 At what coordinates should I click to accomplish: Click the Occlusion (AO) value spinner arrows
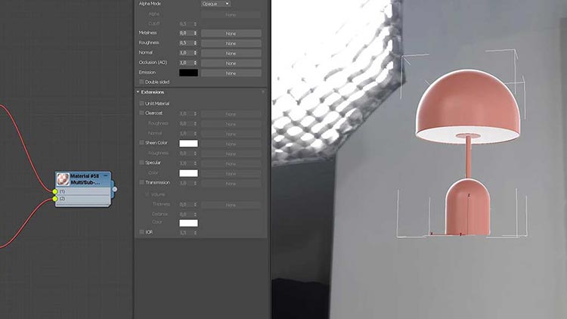pos(196,63)
